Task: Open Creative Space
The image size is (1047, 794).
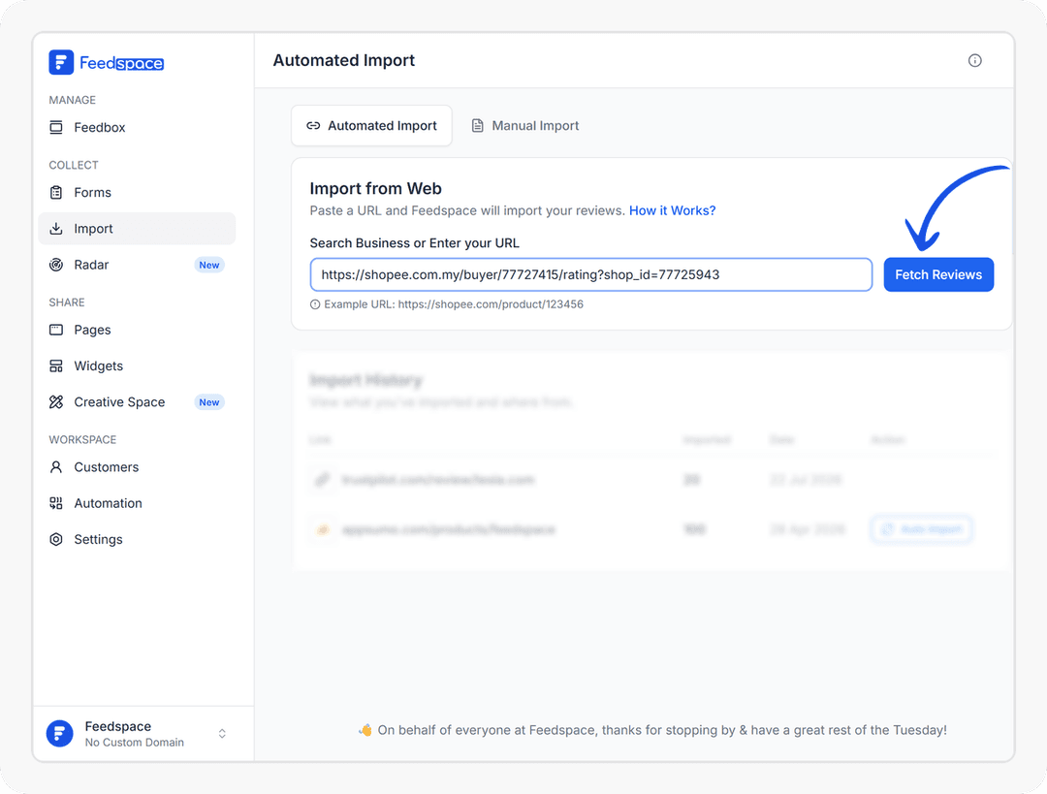Action: point(137,402)
